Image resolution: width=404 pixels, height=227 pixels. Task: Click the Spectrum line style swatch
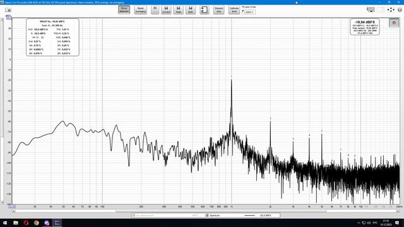[x=249, y=215]
